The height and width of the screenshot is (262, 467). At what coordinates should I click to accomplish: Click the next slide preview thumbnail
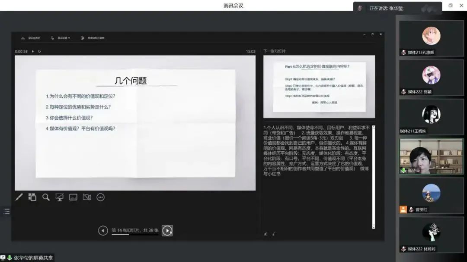click(x=319, y=86)
